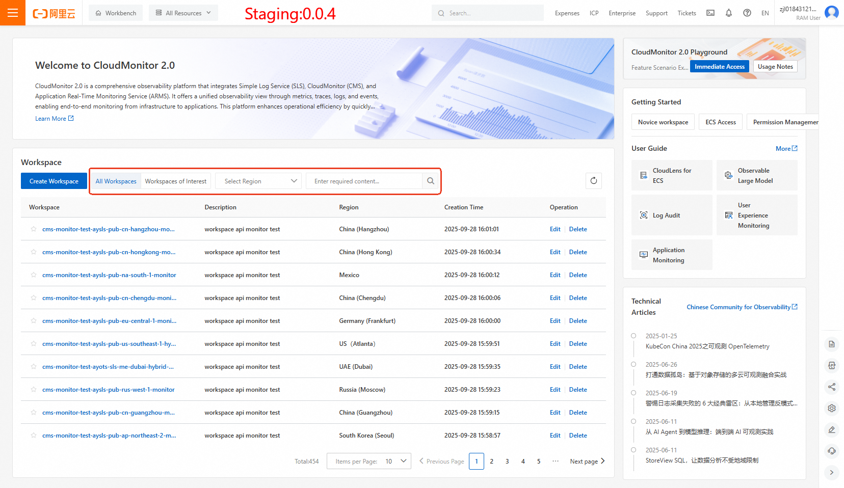Star the me-dubai-hybrid workspace as favorite
844x488 pixels.
[x=34, y=367]
